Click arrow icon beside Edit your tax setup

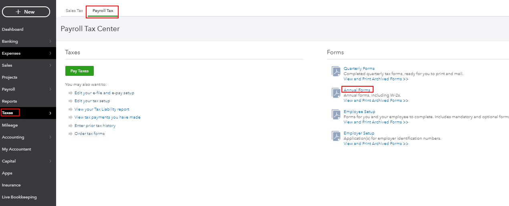[x=70, y=101]
